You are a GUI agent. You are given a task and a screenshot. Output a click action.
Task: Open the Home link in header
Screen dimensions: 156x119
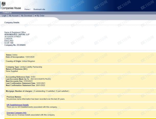(x=27, y=9)
